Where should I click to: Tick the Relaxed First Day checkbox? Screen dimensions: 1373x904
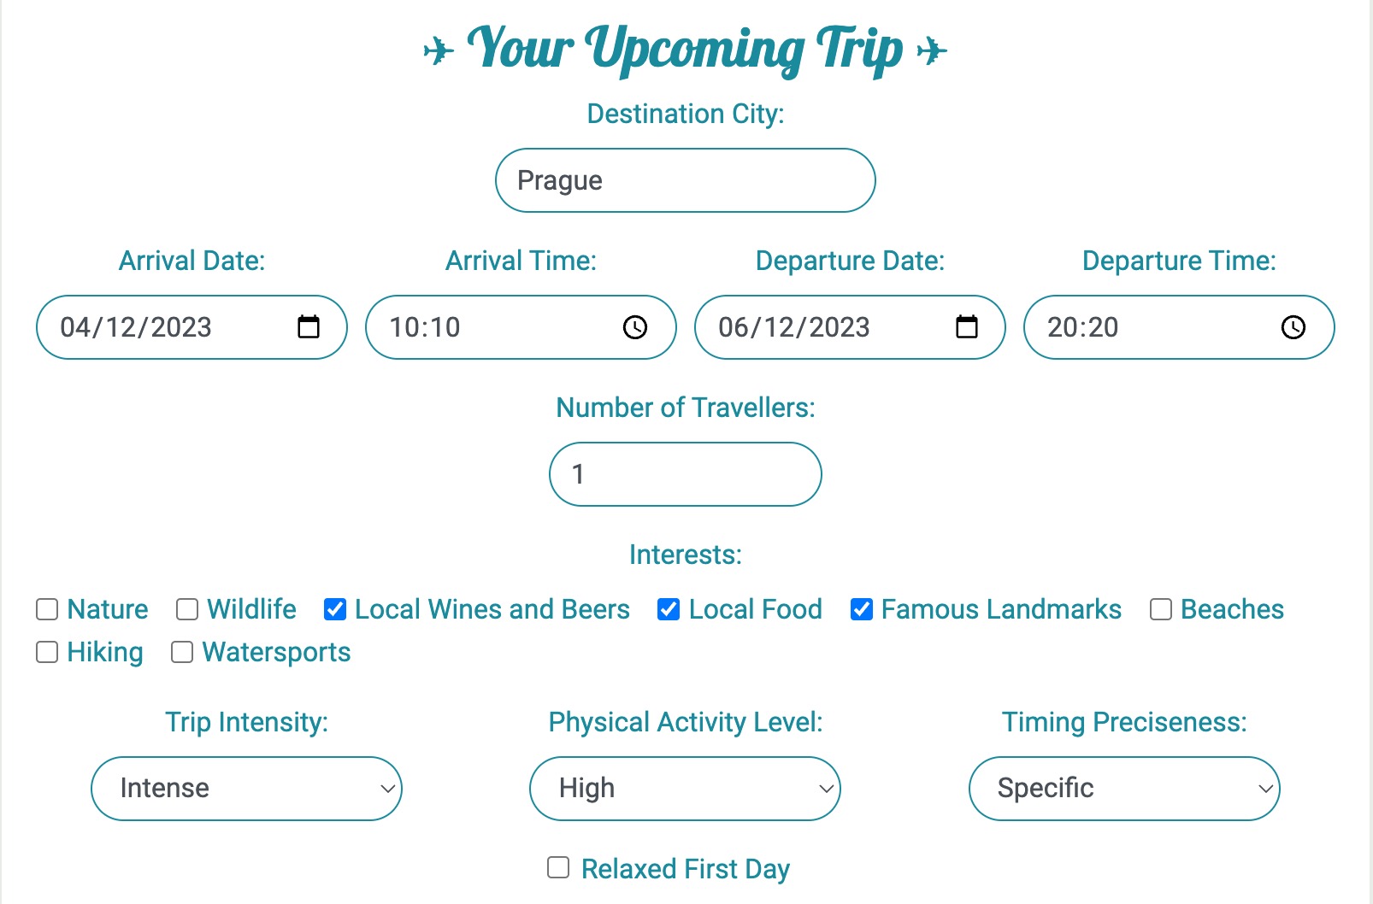pyautogui.click(x=558, y=868)
